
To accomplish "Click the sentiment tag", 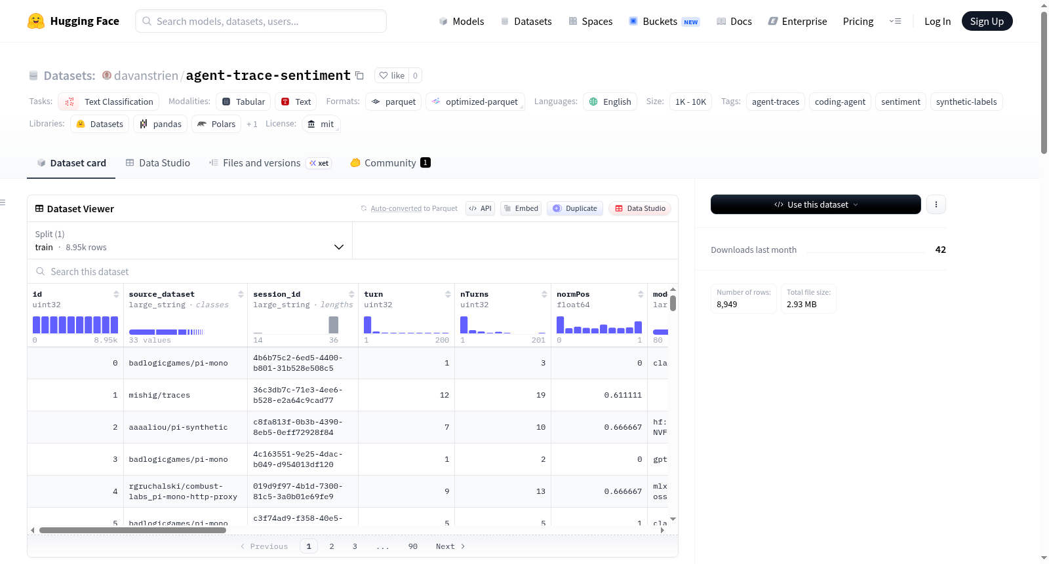I will (x=901, y=102).
